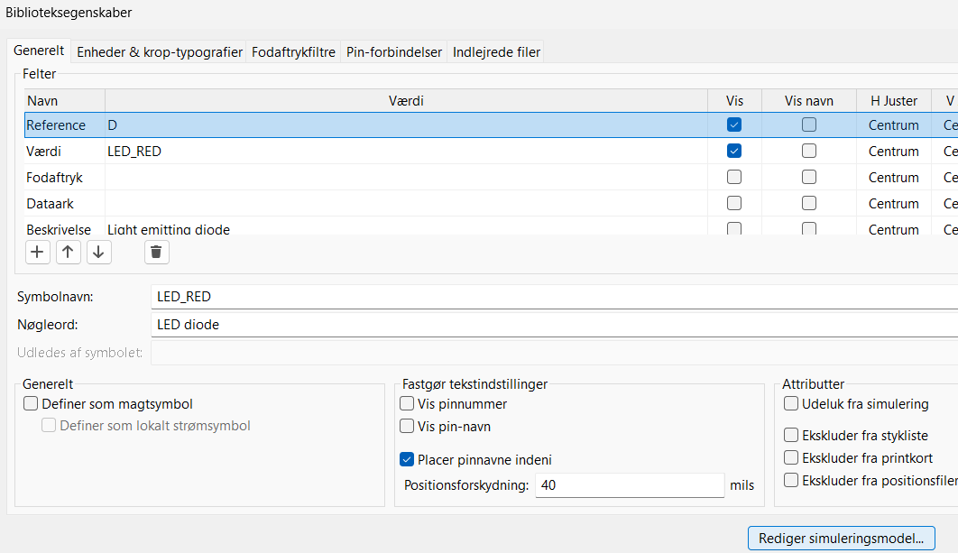Select the Reference row name cell
Screen dimensions: 958x553
(65, 124)
